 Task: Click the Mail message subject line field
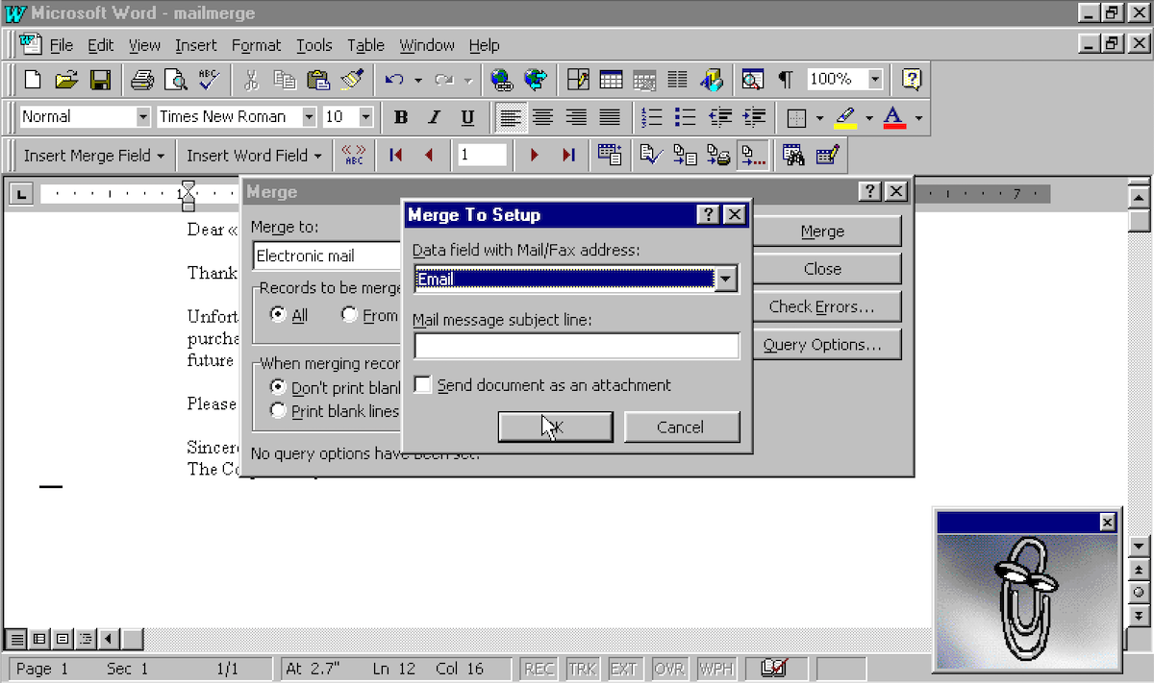coord(576,346)
